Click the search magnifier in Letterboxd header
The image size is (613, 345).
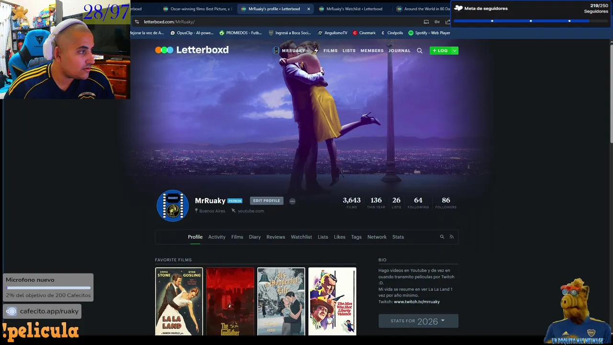tap(420, 50)
